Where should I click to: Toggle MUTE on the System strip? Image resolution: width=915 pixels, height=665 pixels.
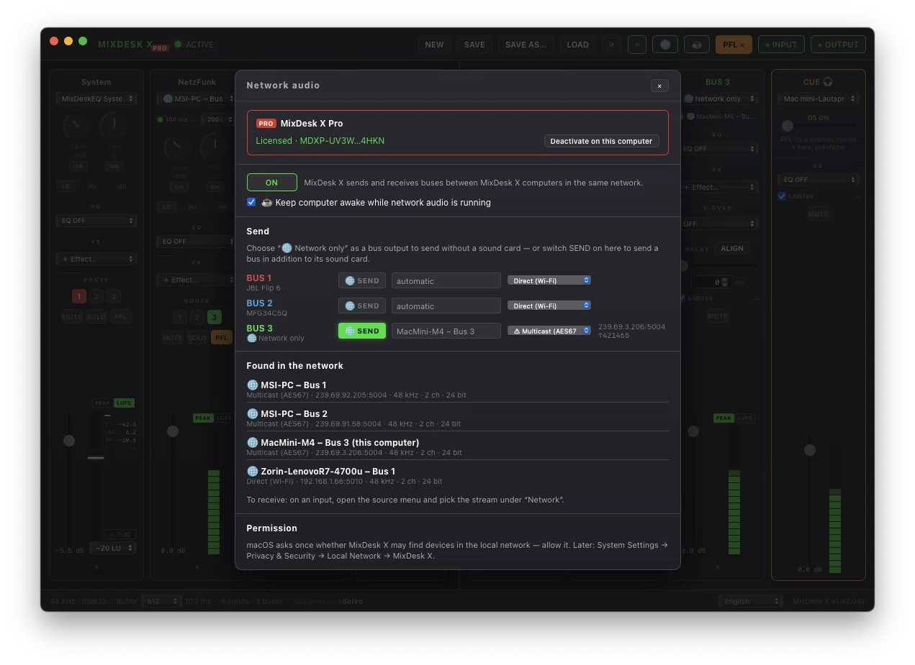[71, 316]
